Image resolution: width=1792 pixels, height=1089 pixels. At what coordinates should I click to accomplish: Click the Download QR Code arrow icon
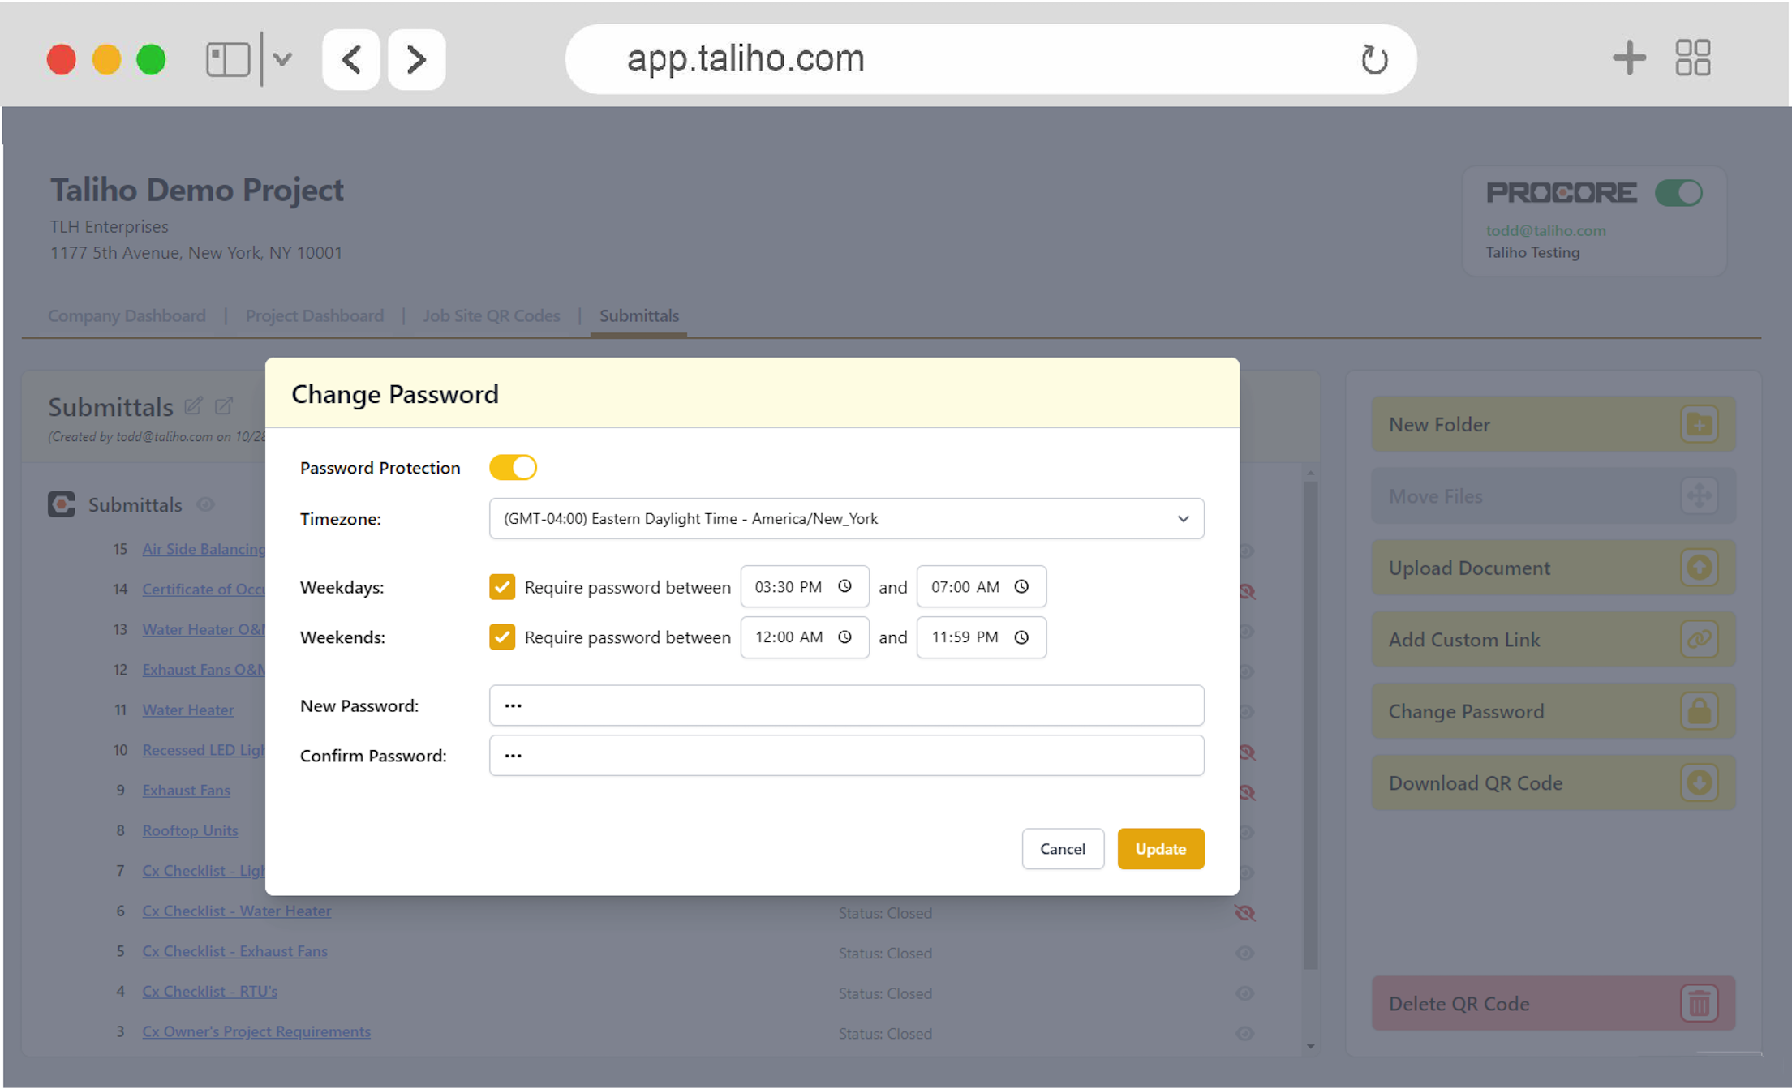coord(1699,782)
